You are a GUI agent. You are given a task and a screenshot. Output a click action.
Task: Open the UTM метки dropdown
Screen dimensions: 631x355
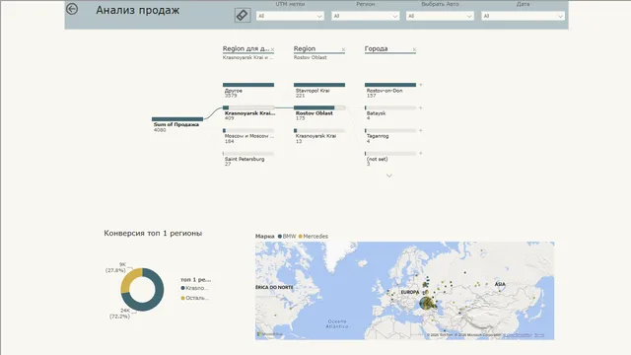pos(290,16)
